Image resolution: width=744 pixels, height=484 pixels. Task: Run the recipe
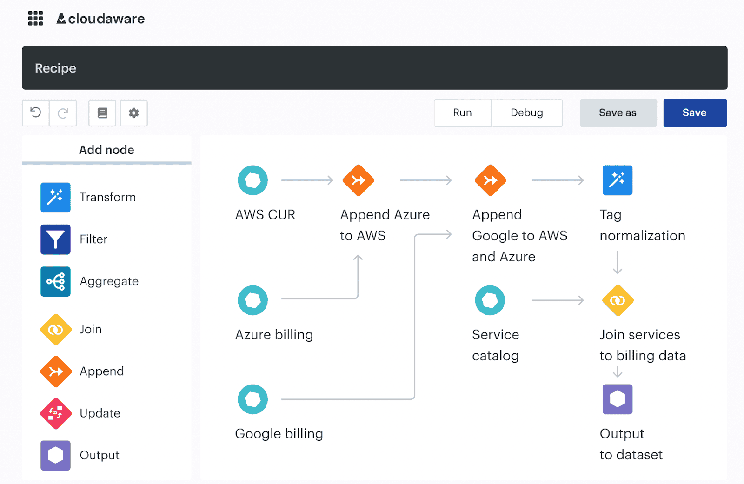point(463,113)
